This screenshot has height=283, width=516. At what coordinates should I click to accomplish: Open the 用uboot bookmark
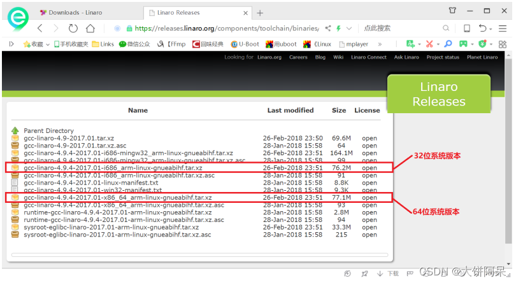point(281,44)
